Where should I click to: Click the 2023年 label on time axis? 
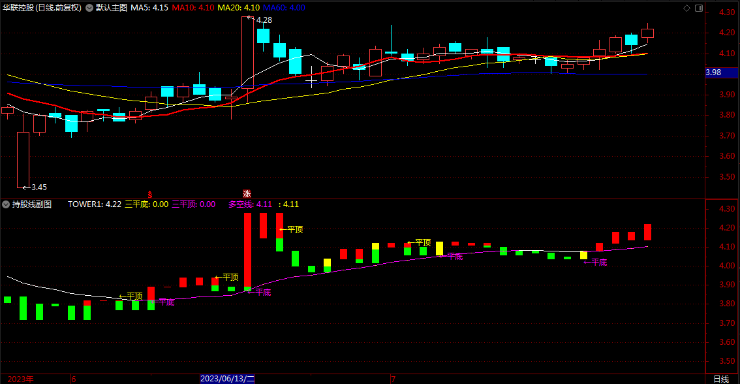(x=20, y=379)
